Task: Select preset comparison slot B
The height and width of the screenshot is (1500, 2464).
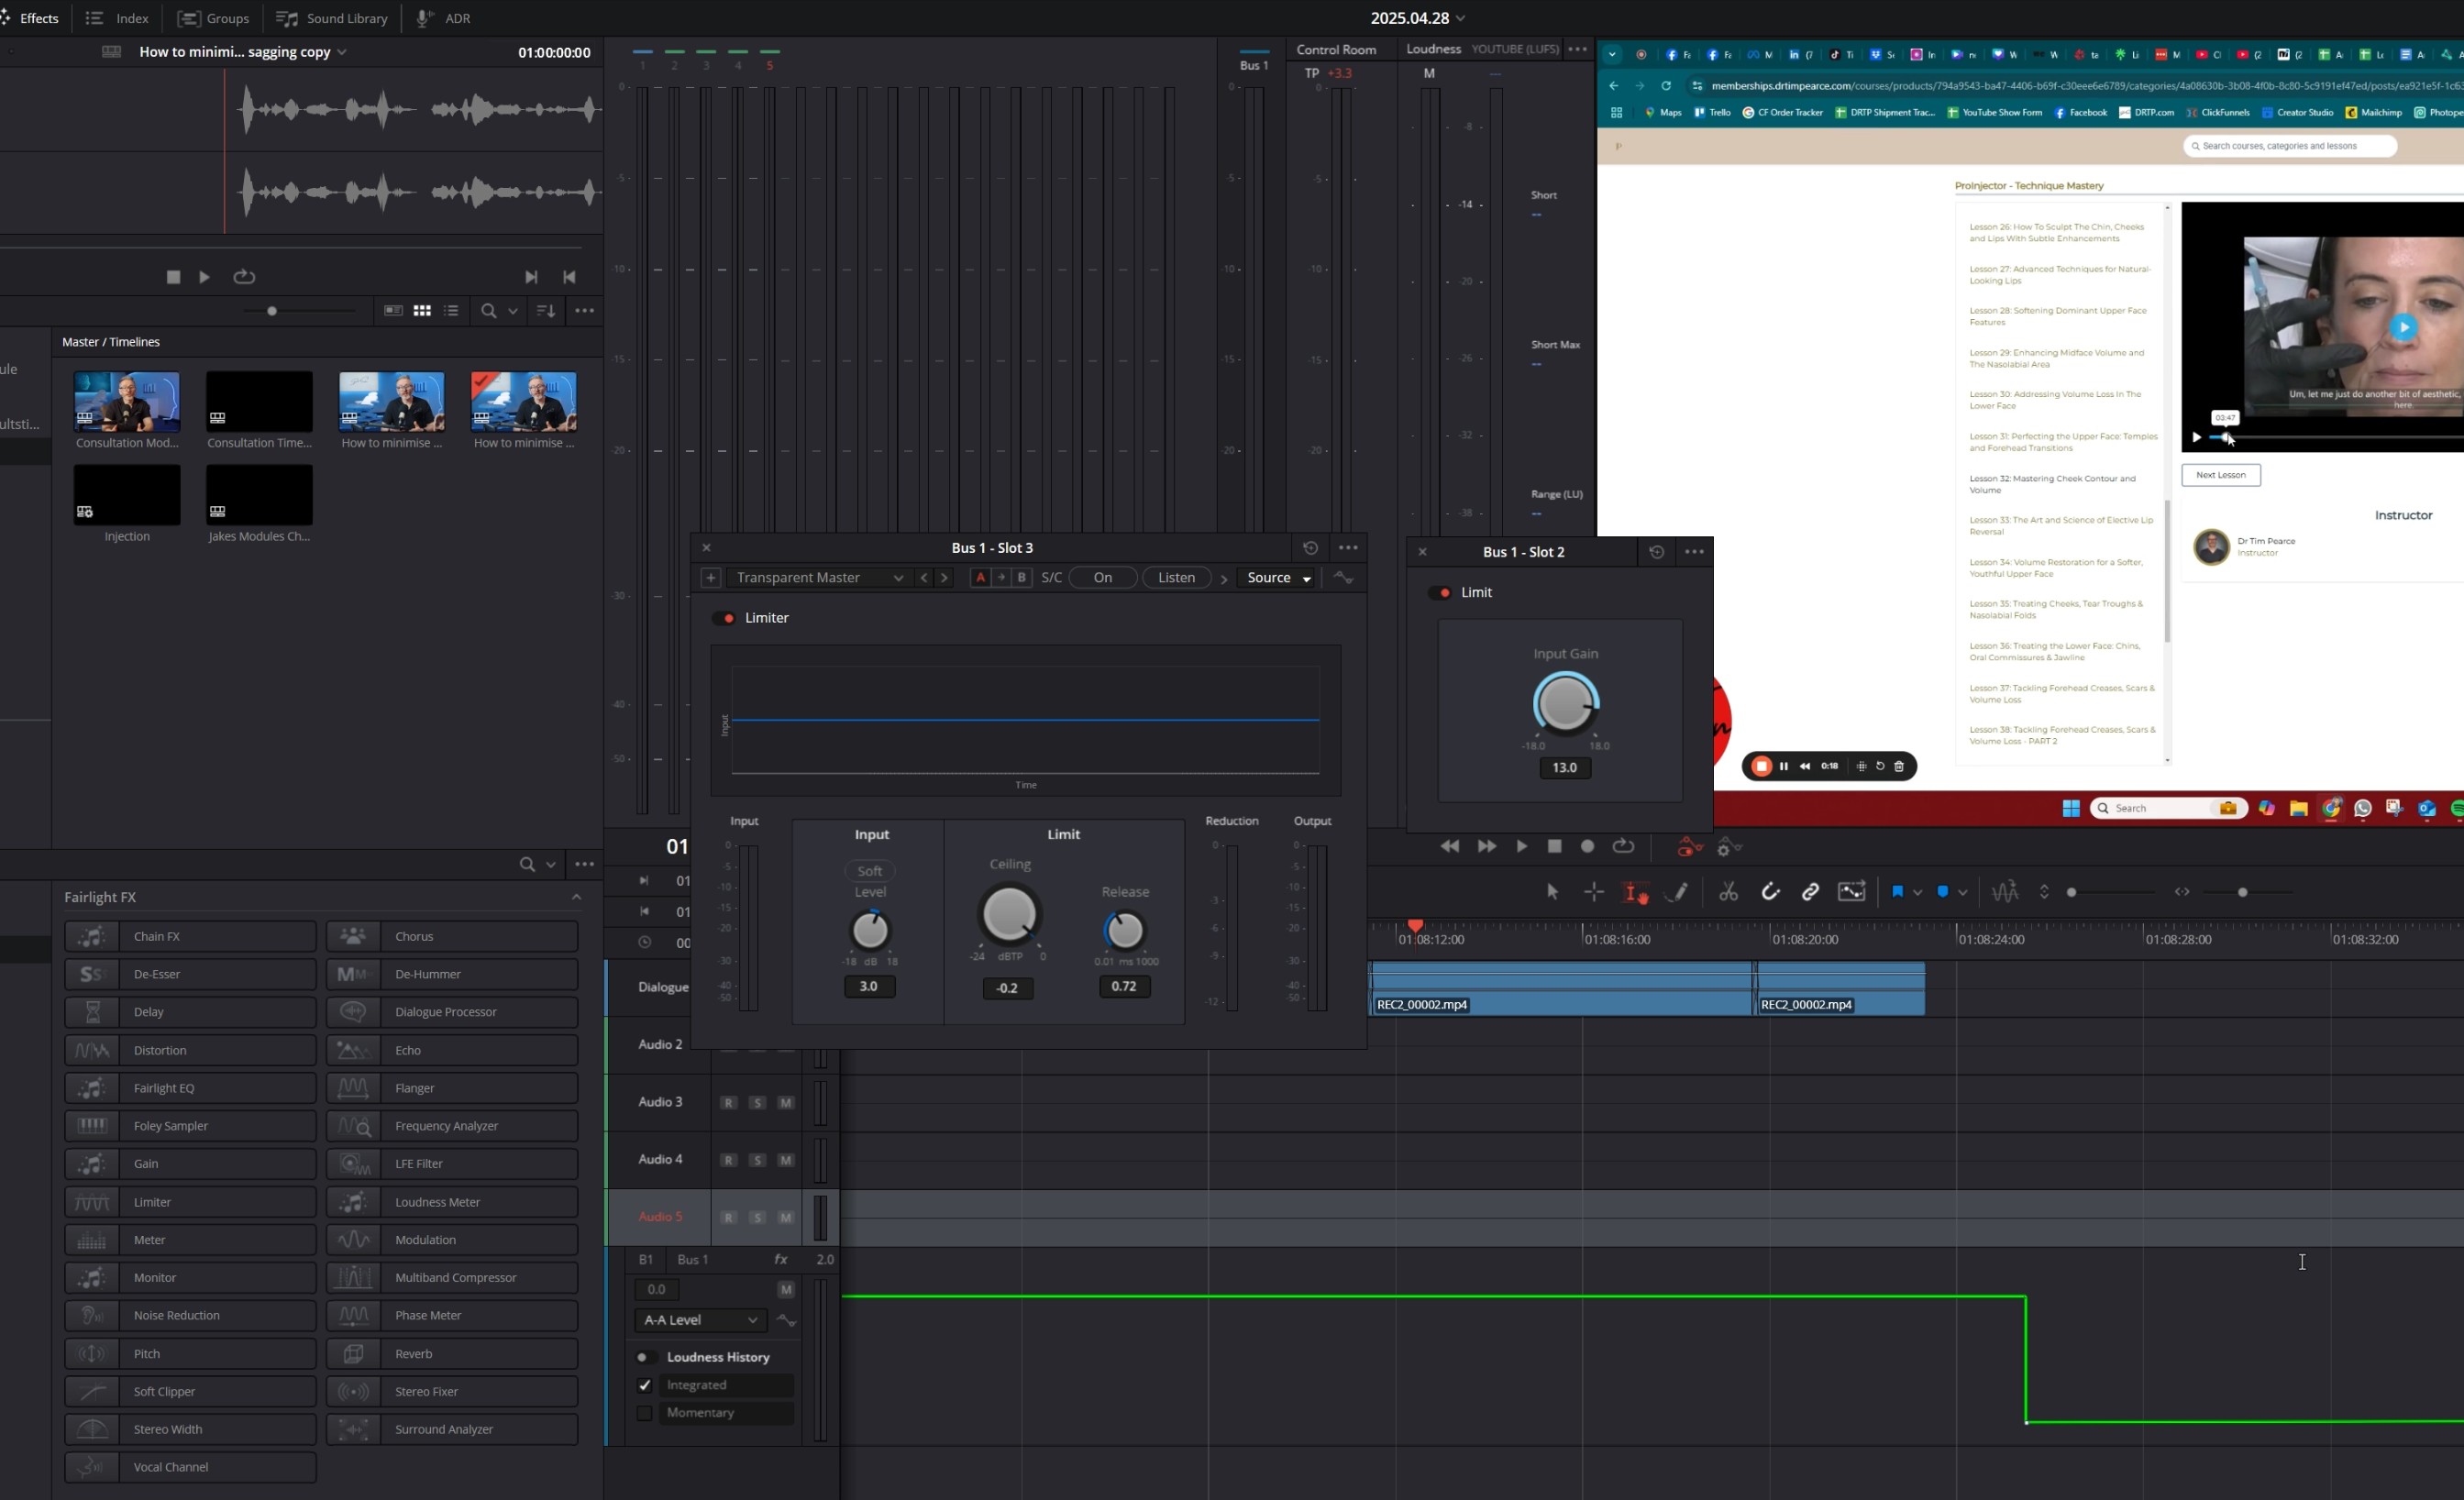Action: point(1021,578)
